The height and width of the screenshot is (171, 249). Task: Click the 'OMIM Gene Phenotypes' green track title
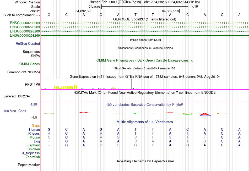click(145, 60)
